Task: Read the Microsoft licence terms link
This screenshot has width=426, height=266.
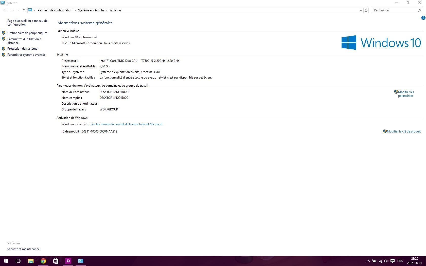Action: 127,124
